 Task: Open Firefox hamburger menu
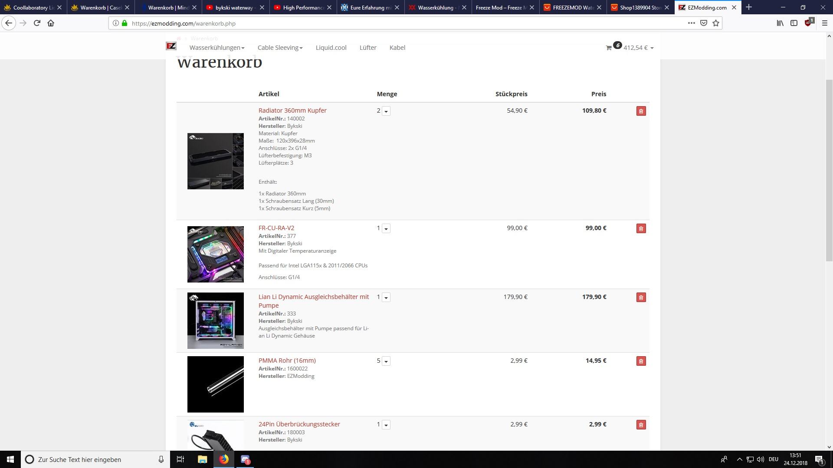825,23
